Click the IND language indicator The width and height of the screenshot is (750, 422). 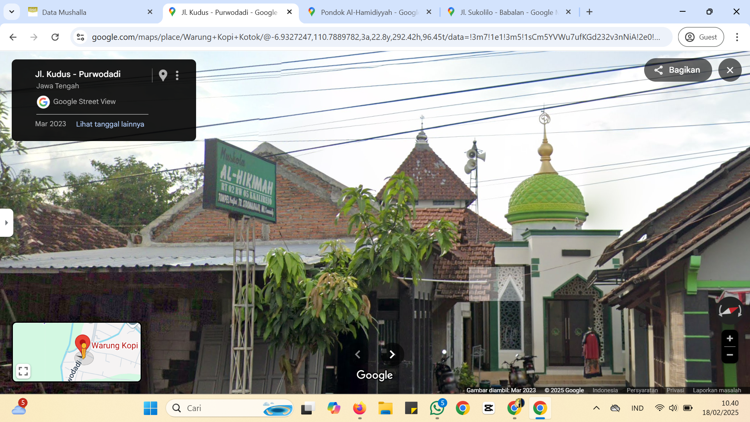pyautogui.click(x=637, y=408)
